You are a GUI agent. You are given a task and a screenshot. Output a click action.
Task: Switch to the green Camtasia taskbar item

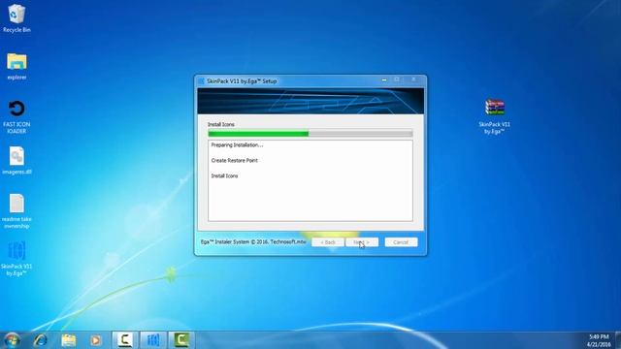click(181, 340)
